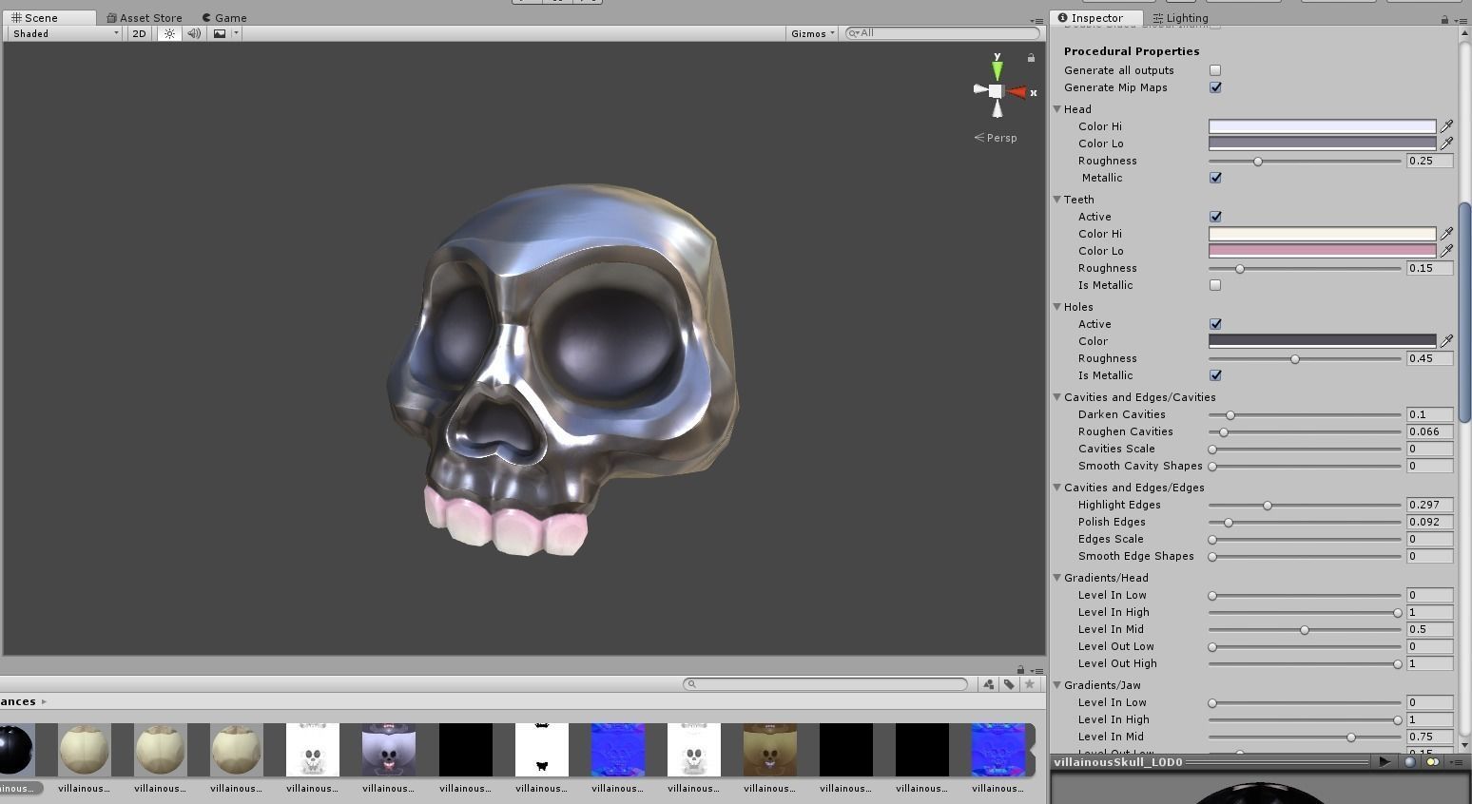
Task: Collapse Cavities and Edges/Cavities section
Action: click(x=1056, y=397)
